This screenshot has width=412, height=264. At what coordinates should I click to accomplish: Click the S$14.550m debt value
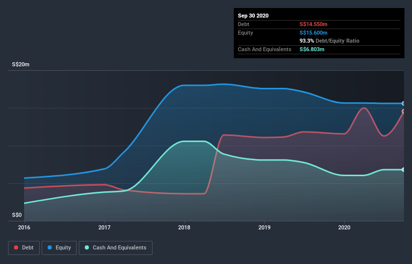point(314,24)
